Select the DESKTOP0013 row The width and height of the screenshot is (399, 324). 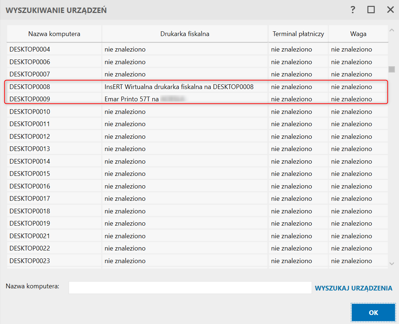tap(198, 149)
